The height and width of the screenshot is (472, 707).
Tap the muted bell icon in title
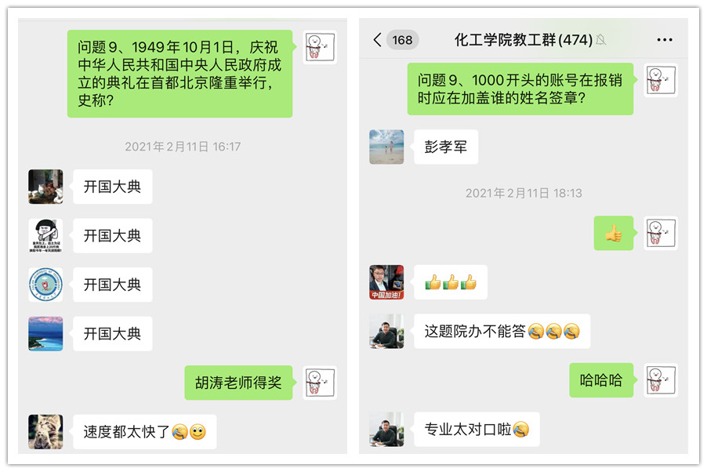[x=600, y=40]
